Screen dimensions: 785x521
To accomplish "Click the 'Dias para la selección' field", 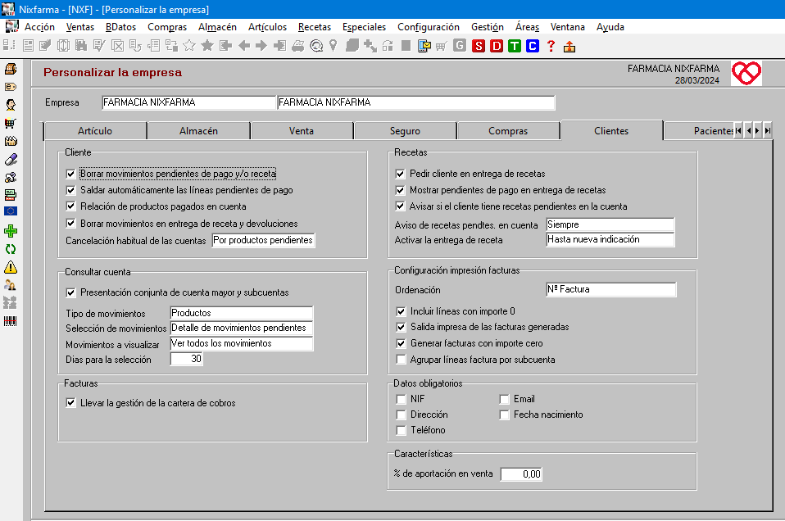I will (x=186, y=359).
